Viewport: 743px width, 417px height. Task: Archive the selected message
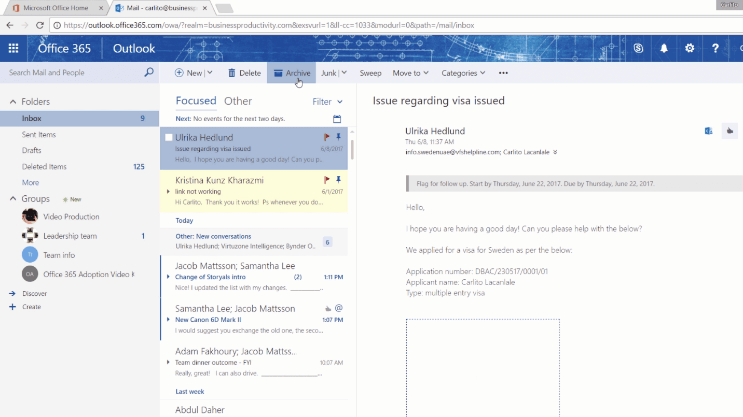(291, 73)
